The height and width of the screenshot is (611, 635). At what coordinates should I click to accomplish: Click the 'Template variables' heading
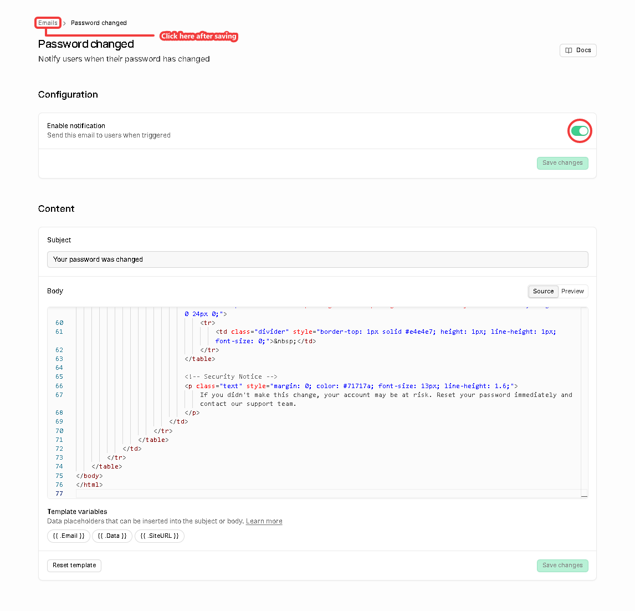pos(77,512)
